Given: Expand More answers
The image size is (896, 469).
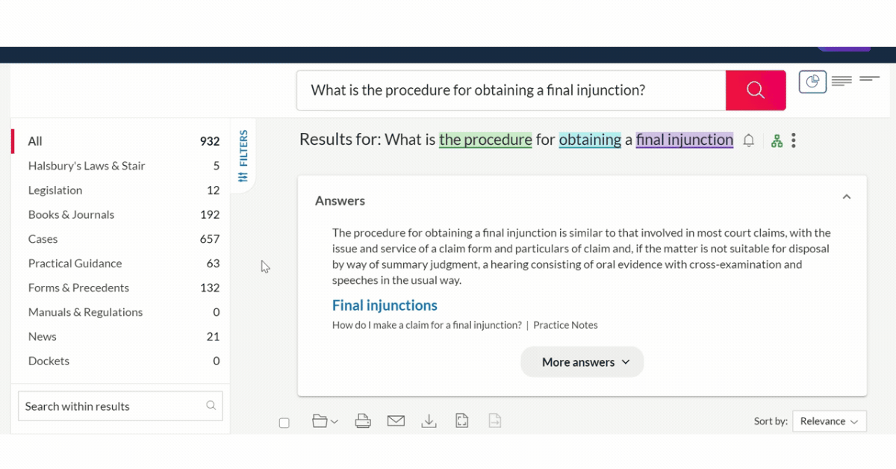Looking at the screenshot, I should (582, 362).
